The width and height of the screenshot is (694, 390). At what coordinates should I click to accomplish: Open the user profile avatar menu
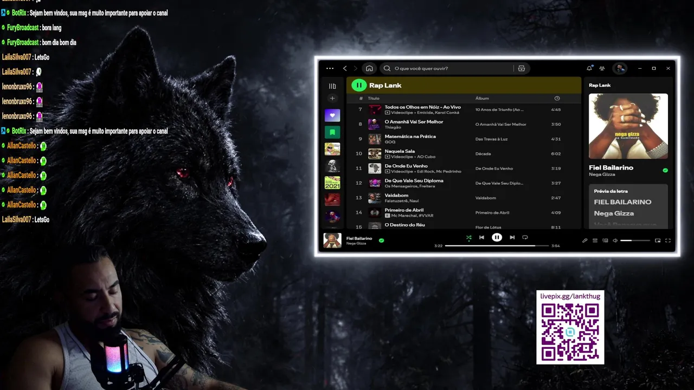620,68
